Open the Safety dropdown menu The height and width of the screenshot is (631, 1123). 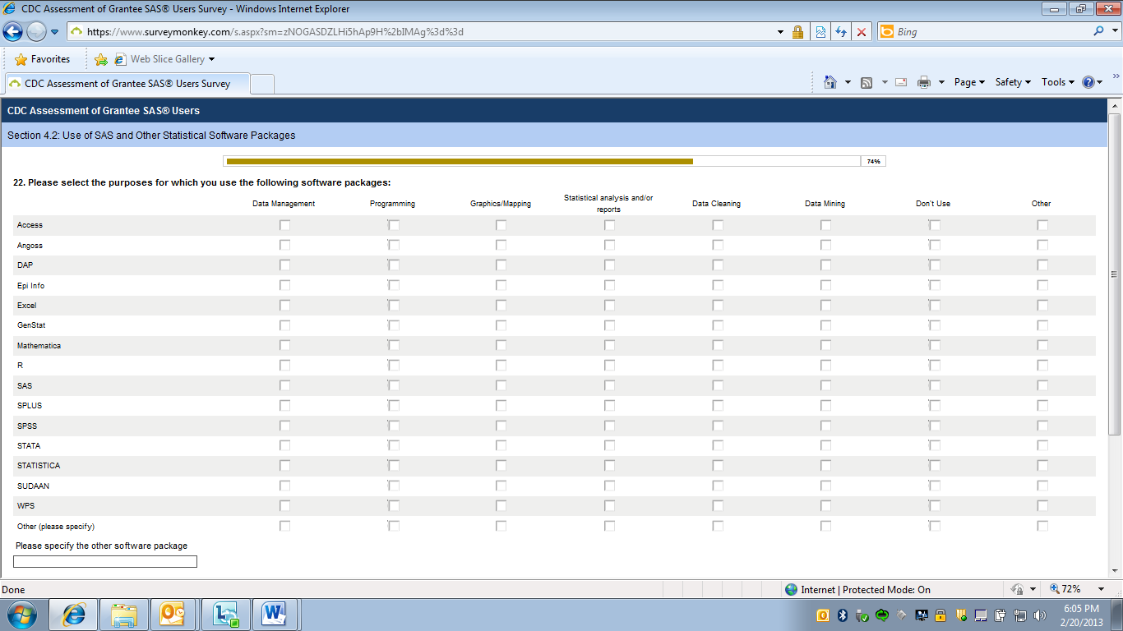(x=1012, y=82)
